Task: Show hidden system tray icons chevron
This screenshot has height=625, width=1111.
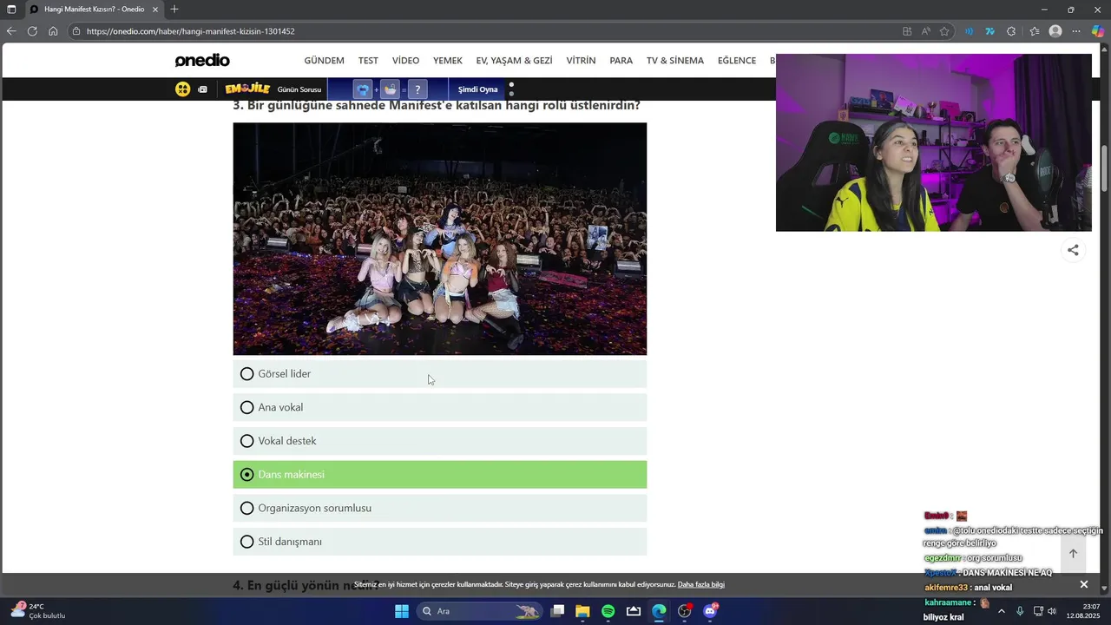Action: click(1001, 611)
